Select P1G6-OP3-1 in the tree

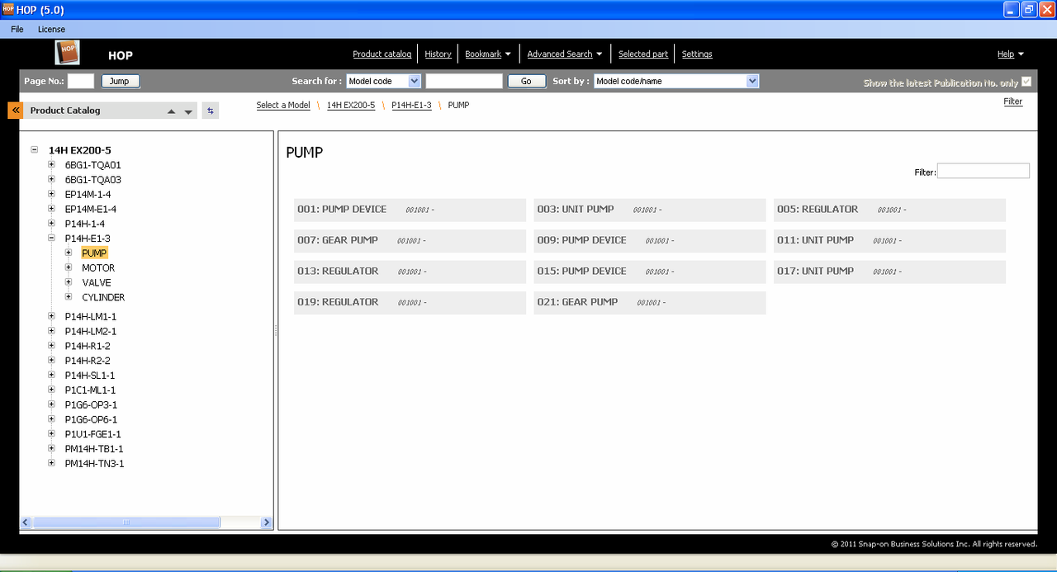[92, 404]
